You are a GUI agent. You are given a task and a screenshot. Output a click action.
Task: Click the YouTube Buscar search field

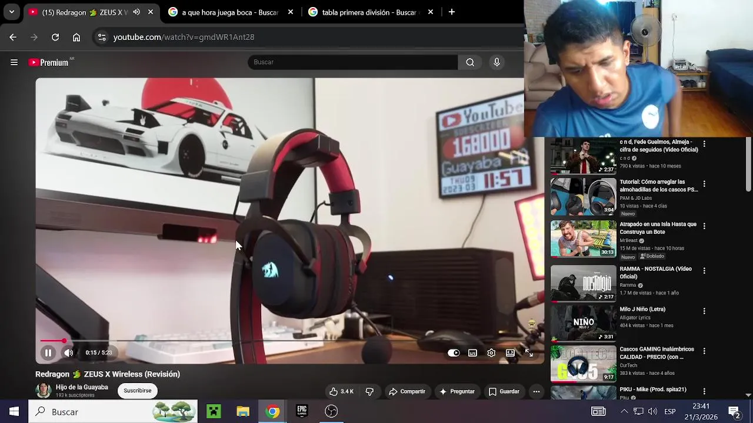coord(352,62)
